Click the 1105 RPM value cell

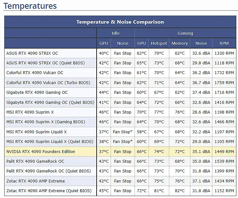(224, 141)
